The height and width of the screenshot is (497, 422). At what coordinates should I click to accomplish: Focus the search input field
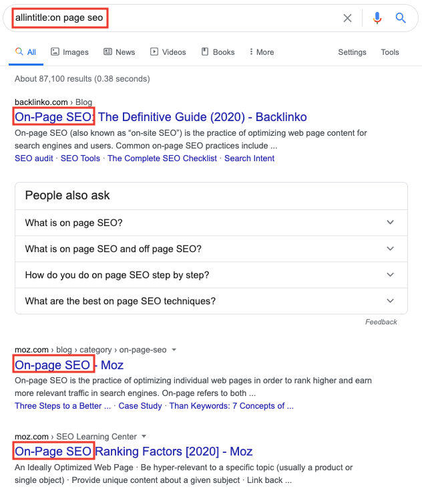coord(200,18)
